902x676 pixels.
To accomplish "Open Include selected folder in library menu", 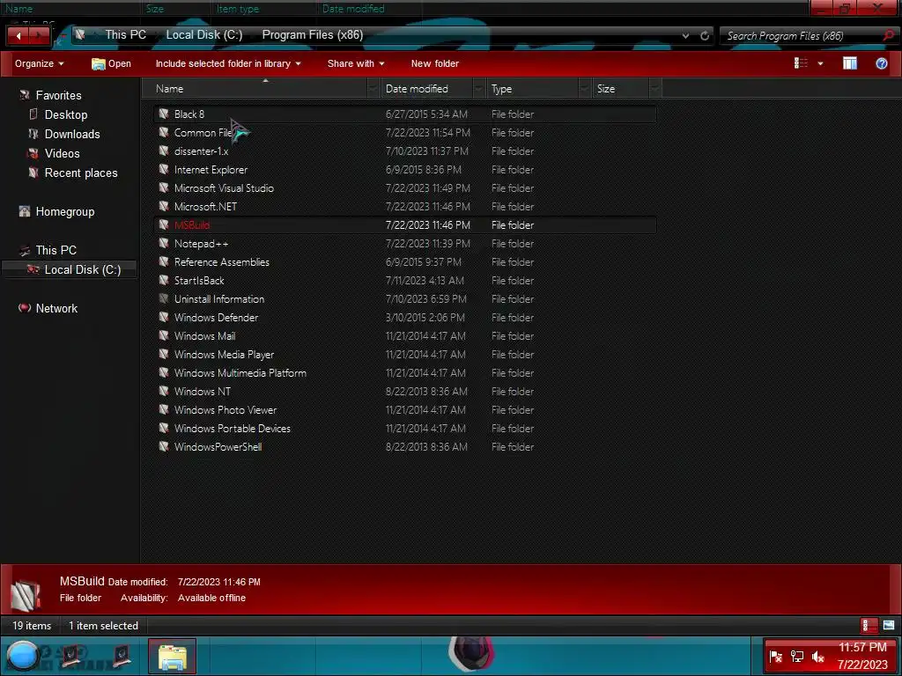I will (228, 63).
